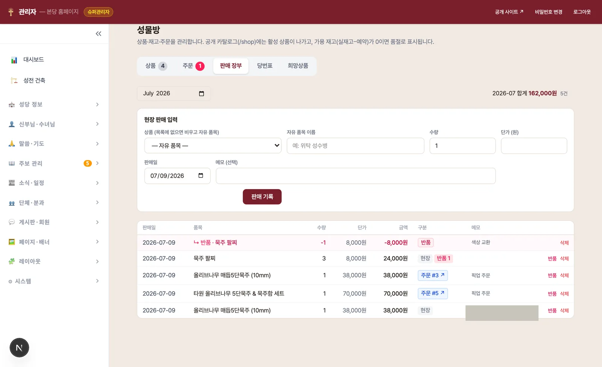Click the picture icon beside 페이지·배너
Image resolution: width=602 pixels, height=367 pixels.
coord(12,242)
